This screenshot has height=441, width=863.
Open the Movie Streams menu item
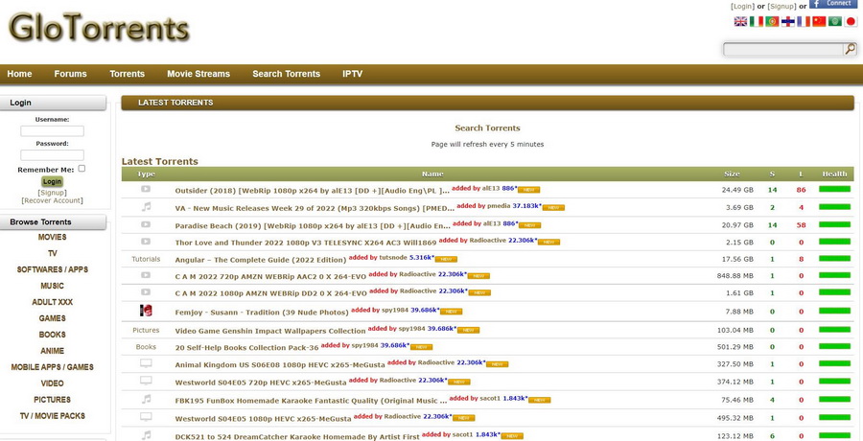198,74
